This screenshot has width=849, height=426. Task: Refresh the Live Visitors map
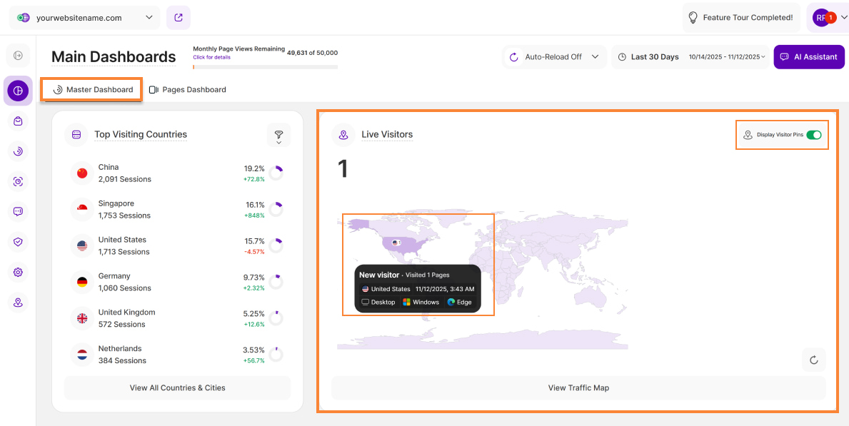point(813,360)
